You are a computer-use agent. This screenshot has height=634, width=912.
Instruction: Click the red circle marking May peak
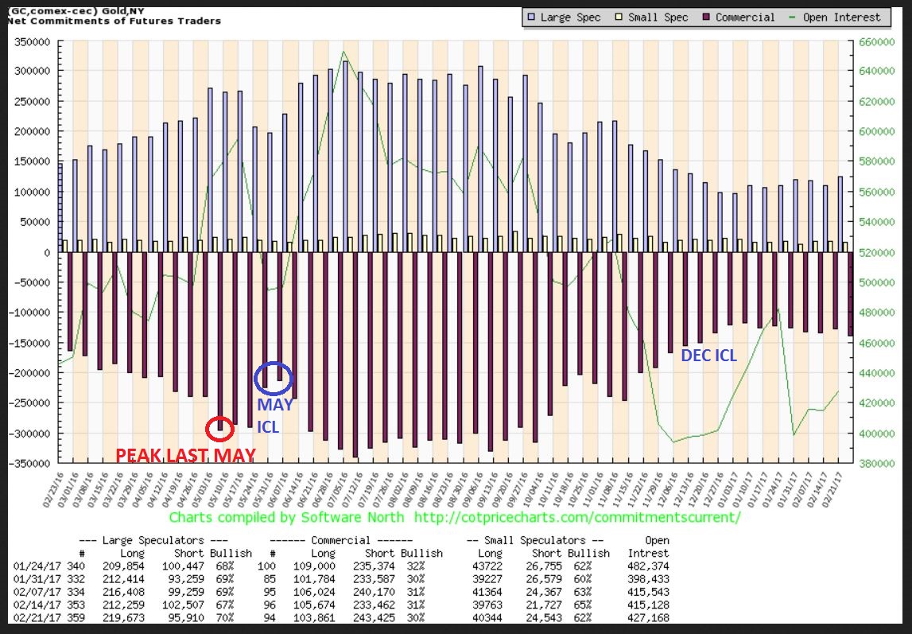(x=219, y=430)
